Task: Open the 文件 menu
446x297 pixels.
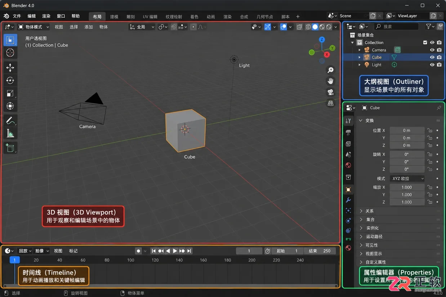Action: click(x=17, y=16)
